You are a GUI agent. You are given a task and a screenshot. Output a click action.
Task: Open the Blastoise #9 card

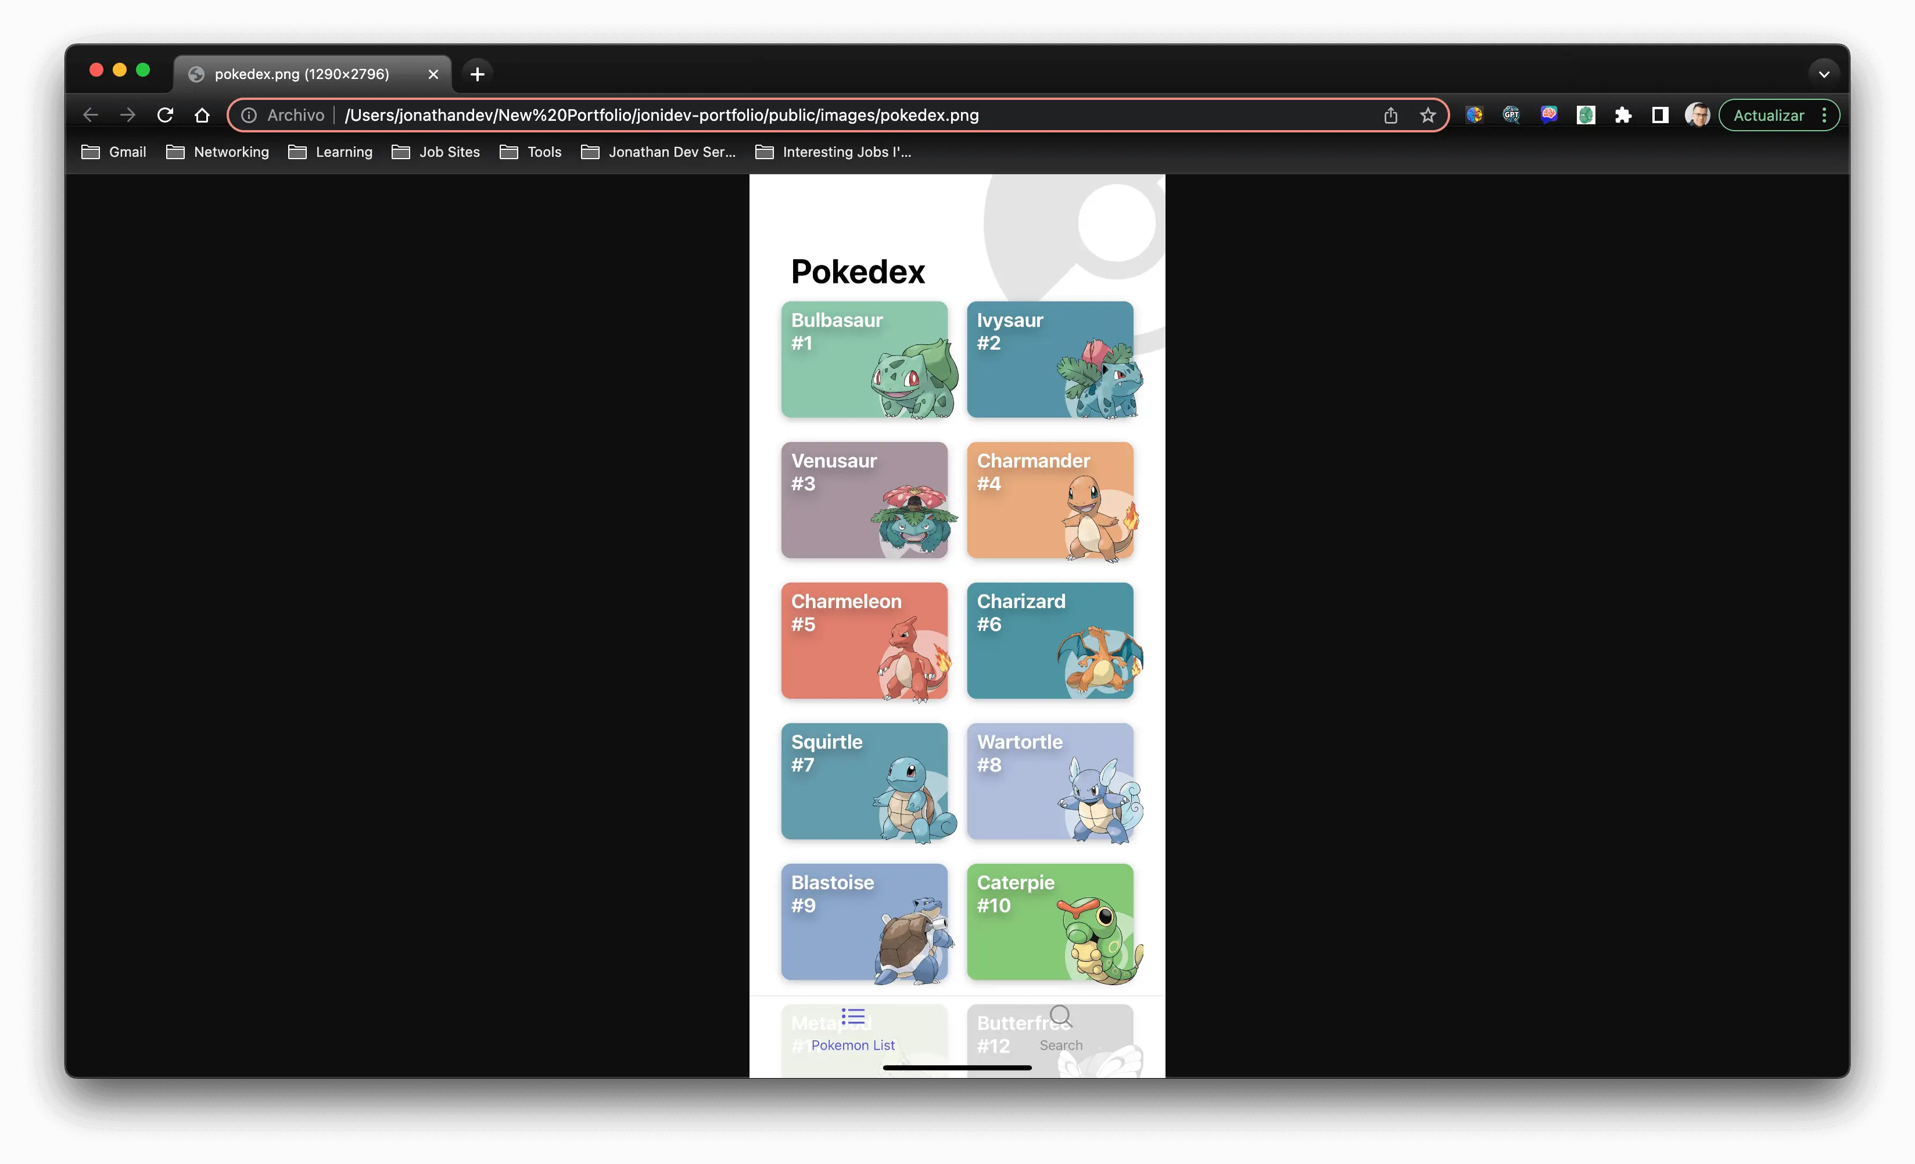pyautogui.click(x=864, y=922)
